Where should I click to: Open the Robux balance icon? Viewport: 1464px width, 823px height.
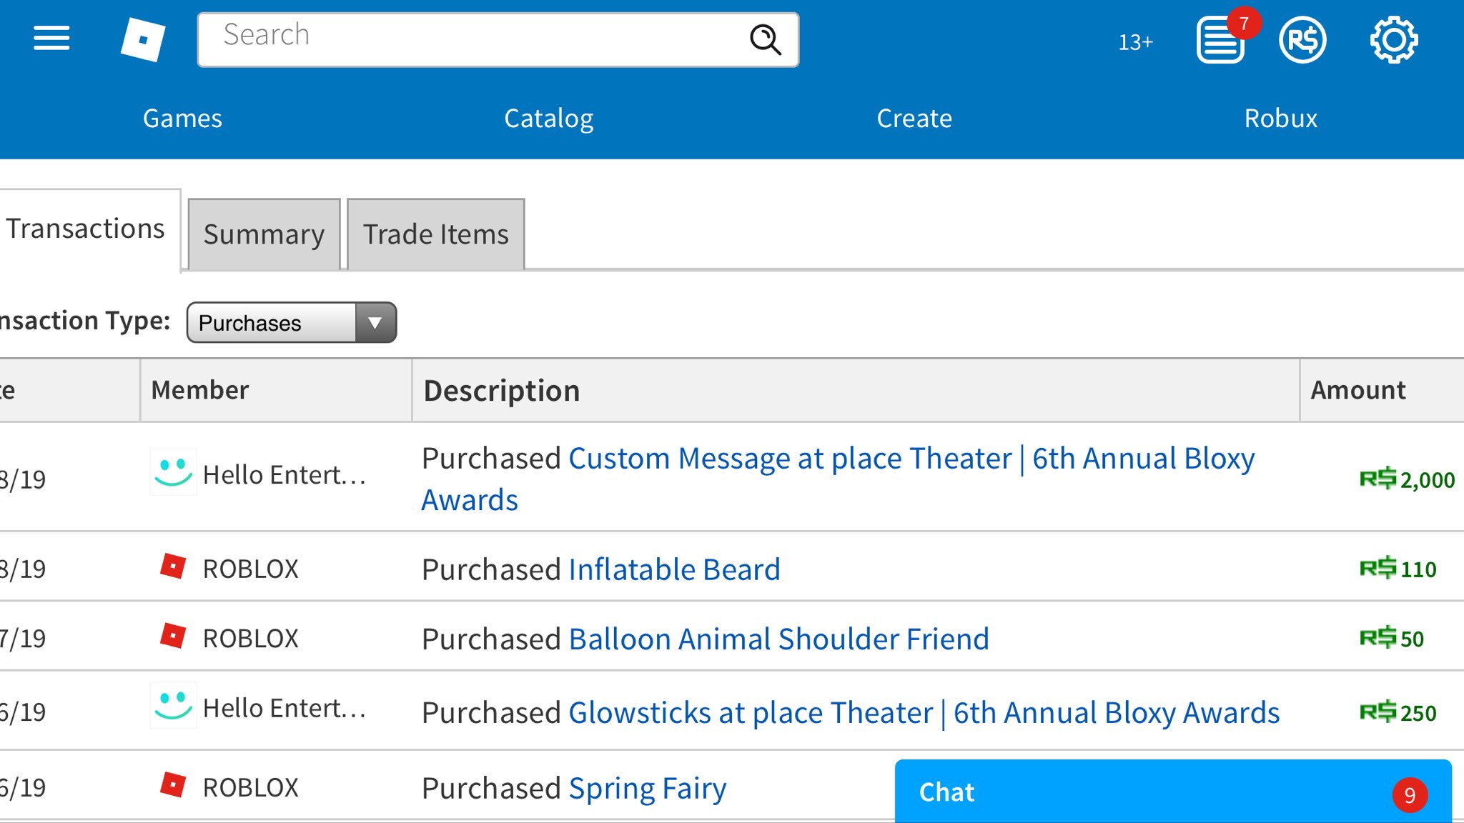pyautogui.click(x=1302, y=41)
